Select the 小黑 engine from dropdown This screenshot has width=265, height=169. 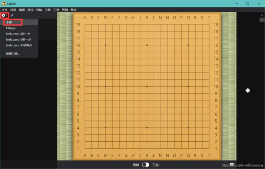[9, 22]
